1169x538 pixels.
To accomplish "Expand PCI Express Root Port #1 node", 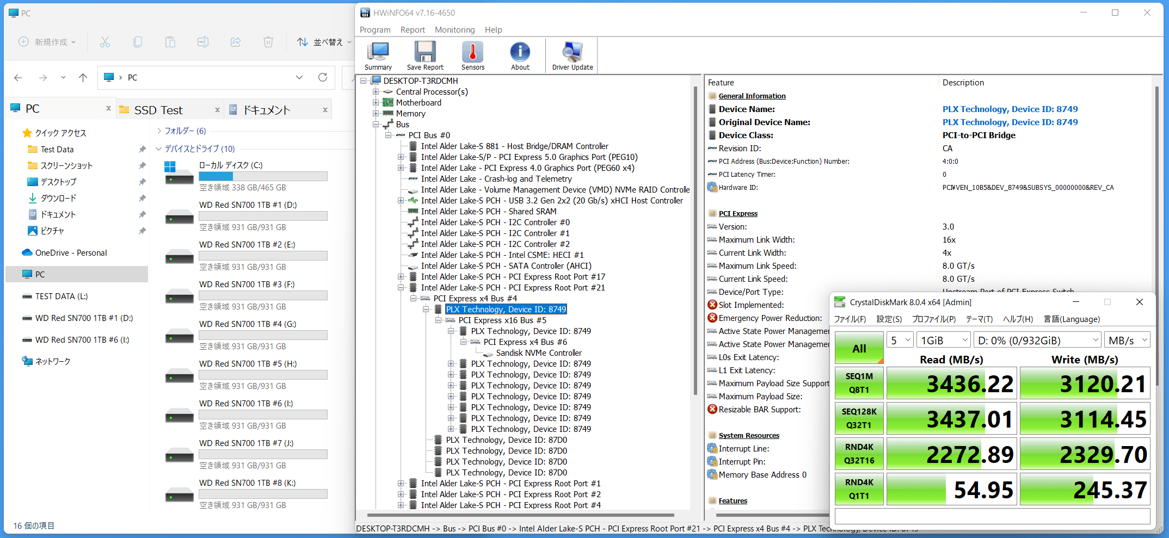I will tap(401, 484).
